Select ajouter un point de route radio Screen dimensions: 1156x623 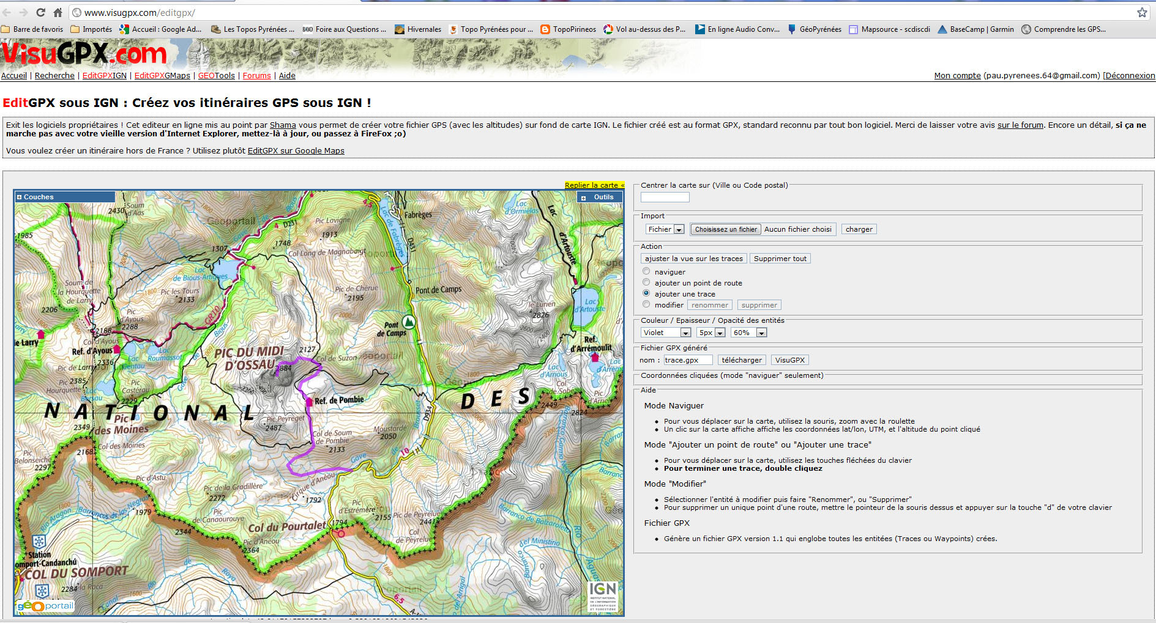pyautogui.click(x=646, y=282)
